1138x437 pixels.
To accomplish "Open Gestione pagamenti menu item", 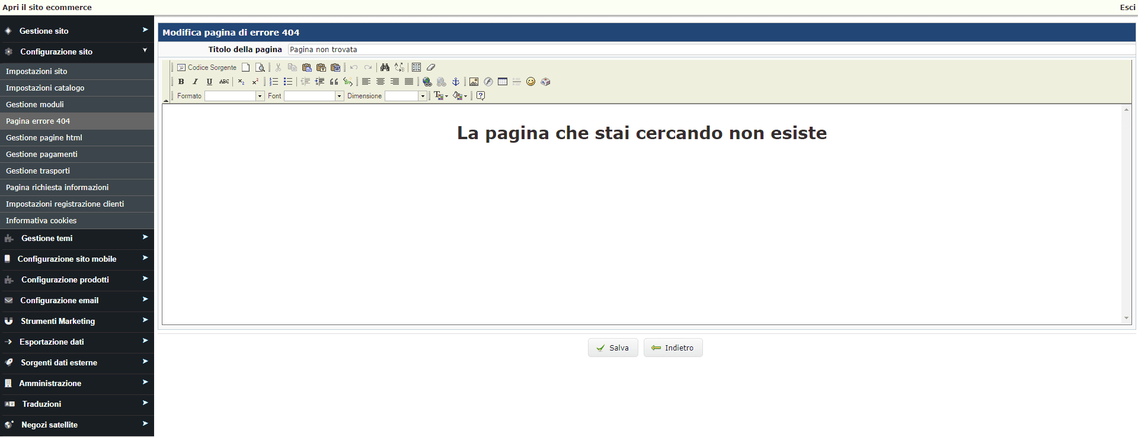I will [77, 154].
